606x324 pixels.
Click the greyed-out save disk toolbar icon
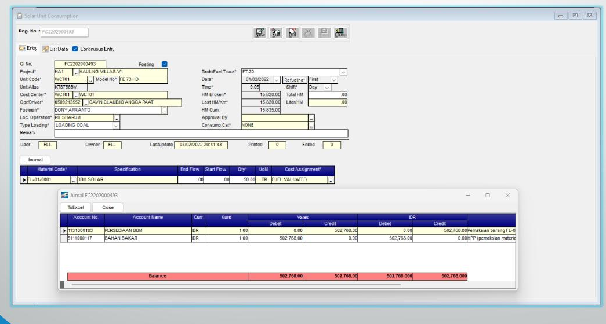click(324, 33)
